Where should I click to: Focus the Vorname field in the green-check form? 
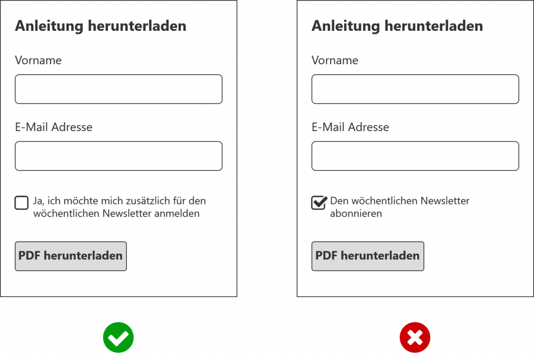point(118,89)
